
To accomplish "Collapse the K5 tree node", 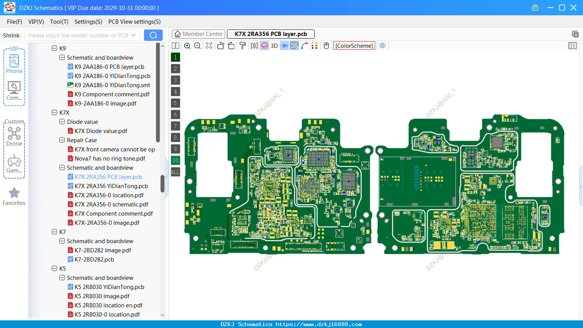I will [54, 269].
